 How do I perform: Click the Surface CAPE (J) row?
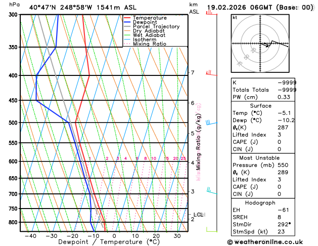[x=263, y=142]
